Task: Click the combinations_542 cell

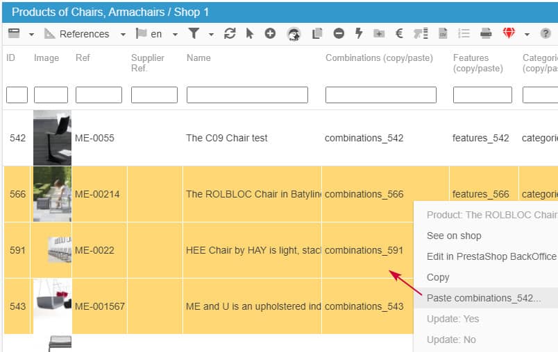Action: click(364, 138)
